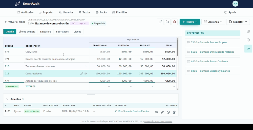The height and width of the screenshot is (130, 253).
Task: Select row 574 Bancos cuenta corriente
Action: pyautogui.click(x=90, y=59)
